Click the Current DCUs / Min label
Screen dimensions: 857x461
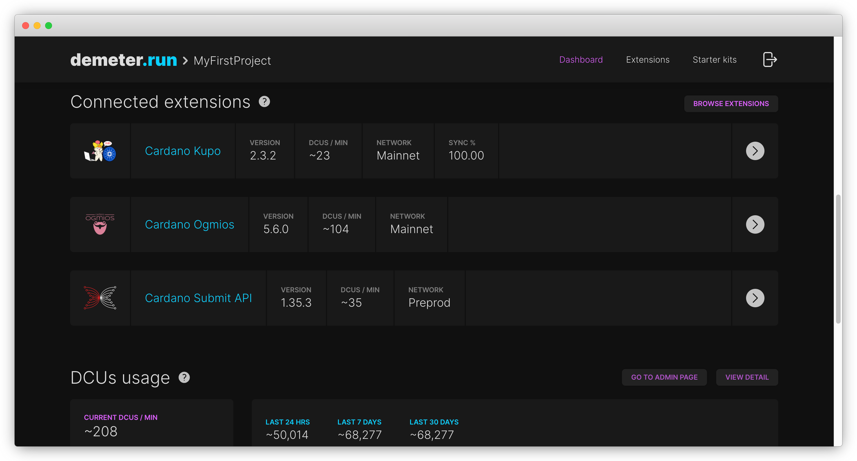(121, 417)
